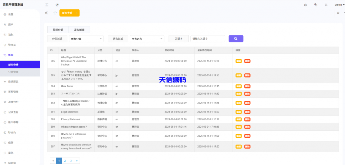
Task: Edit news row 602
Action: pos(239,103)
